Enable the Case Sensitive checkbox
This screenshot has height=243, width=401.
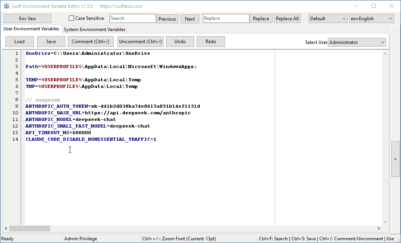tap(71, 18)
